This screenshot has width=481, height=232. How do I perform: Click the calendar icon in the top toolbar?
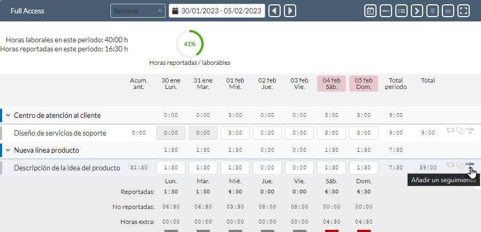370,11
